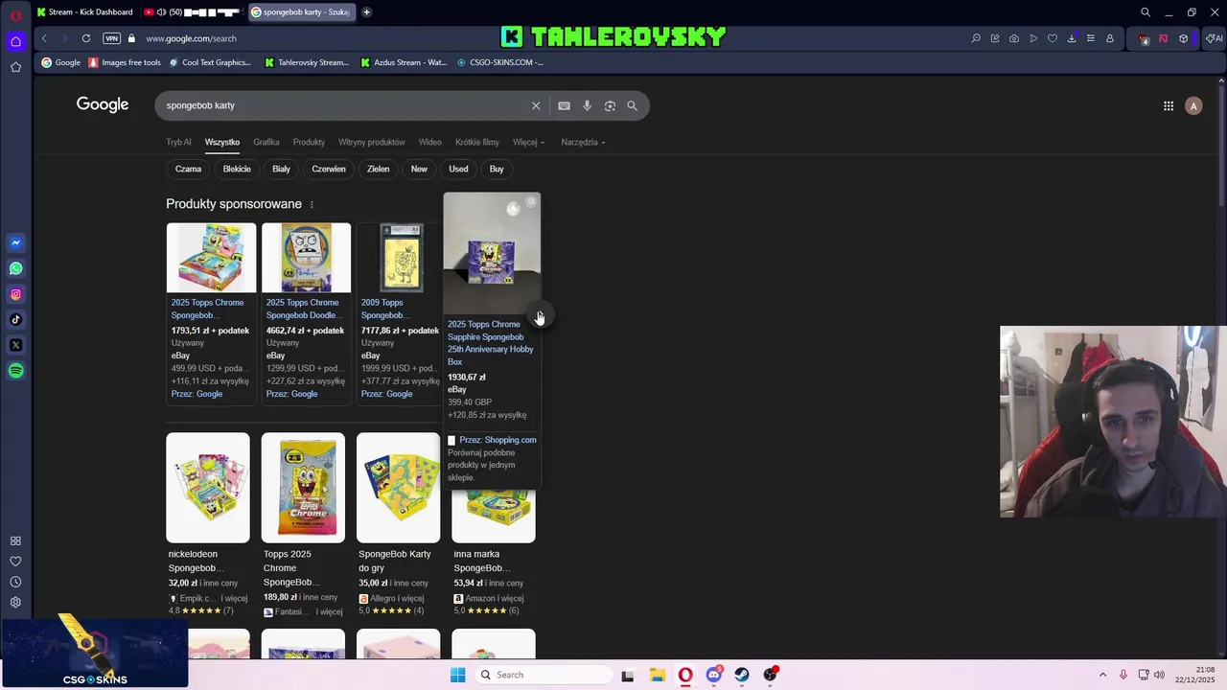This screenshot has height=690, width=1227.
Task: Select the Grafika search tab
Action: pyautogui.click(x=266, y=142)
